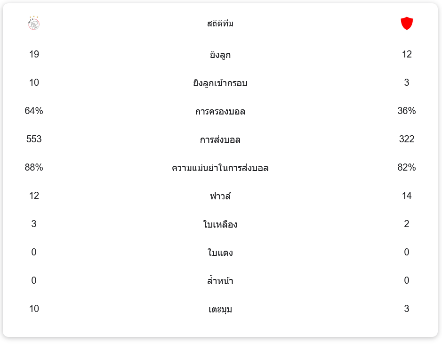Image resolution: width=442 pixels, height=344 pixels.
Task: Click the 88% pass accuracy value
Action: coord(34,167)
